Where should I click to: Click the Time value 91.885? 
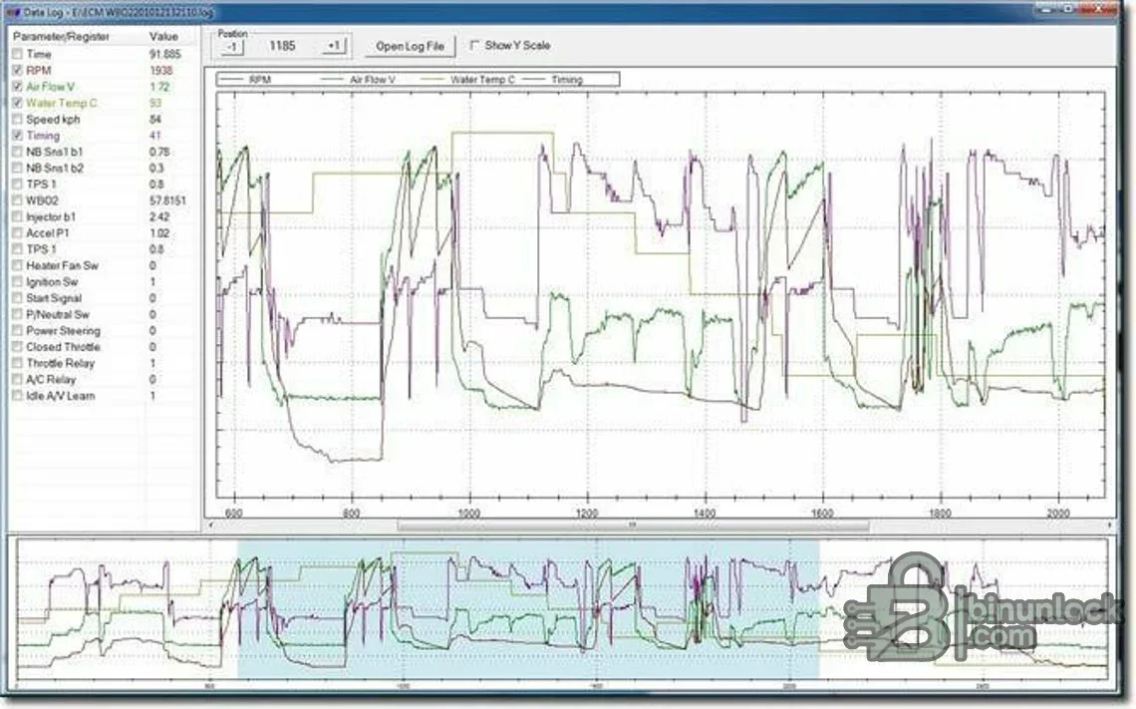[x=165, y=55]
